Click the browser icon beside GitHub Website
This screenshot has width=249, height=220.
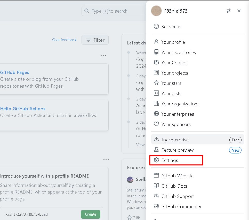tap(156, 175)
